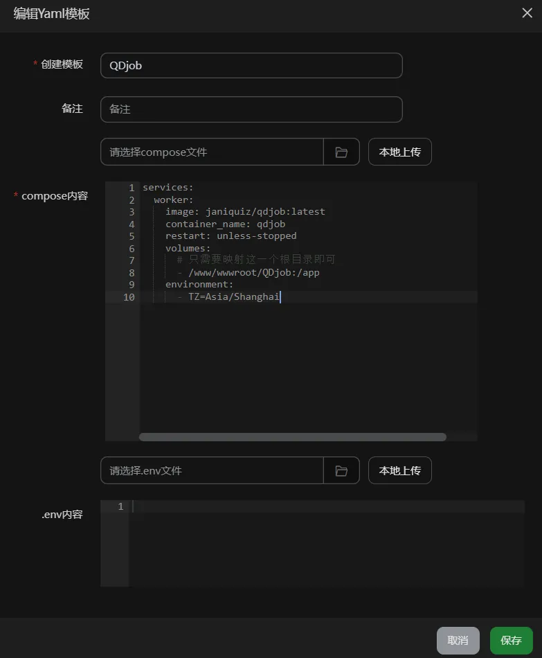Click the template name field containing QDjob
542x658 pixels.
pos(251,66)
